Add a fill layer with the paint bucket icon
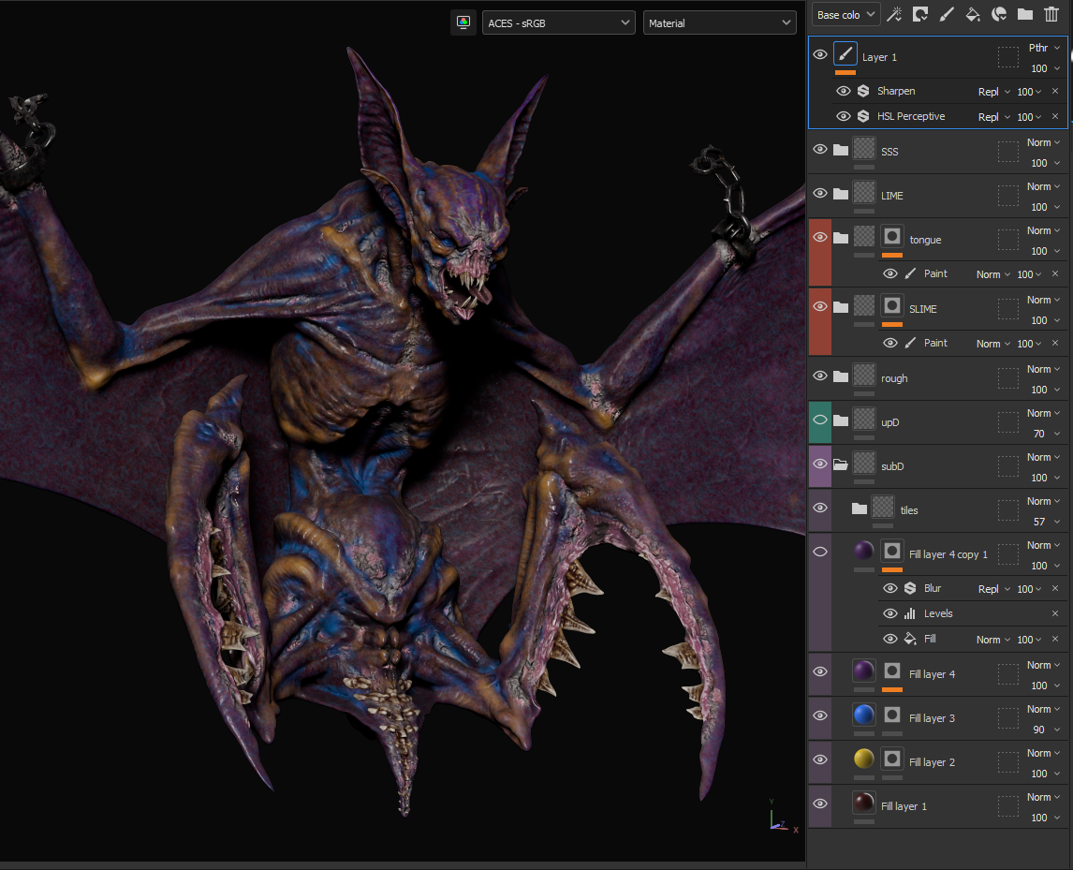1073x870 pixels. [x=973, y=14]
